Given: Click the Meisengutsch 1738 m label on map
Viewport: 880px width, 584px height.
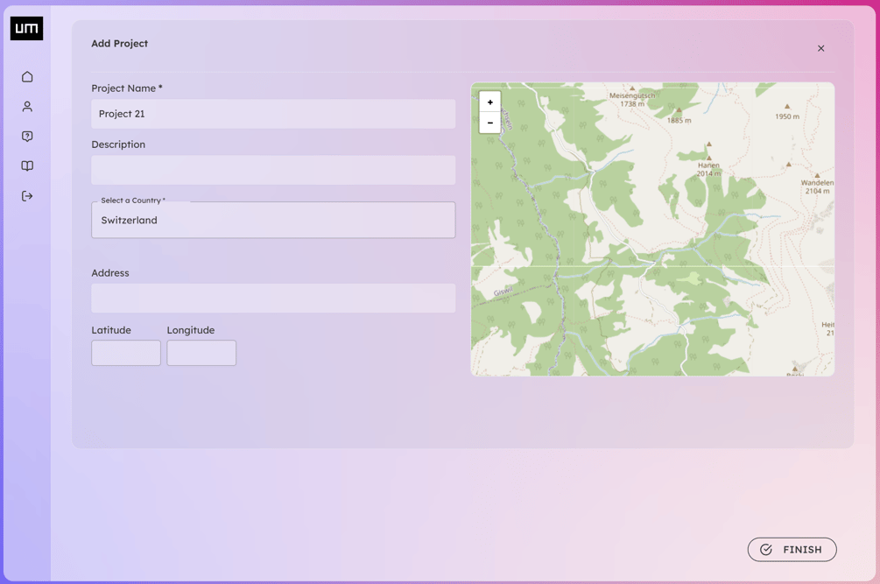Looking at the screenshot, I should coord(632,99).
